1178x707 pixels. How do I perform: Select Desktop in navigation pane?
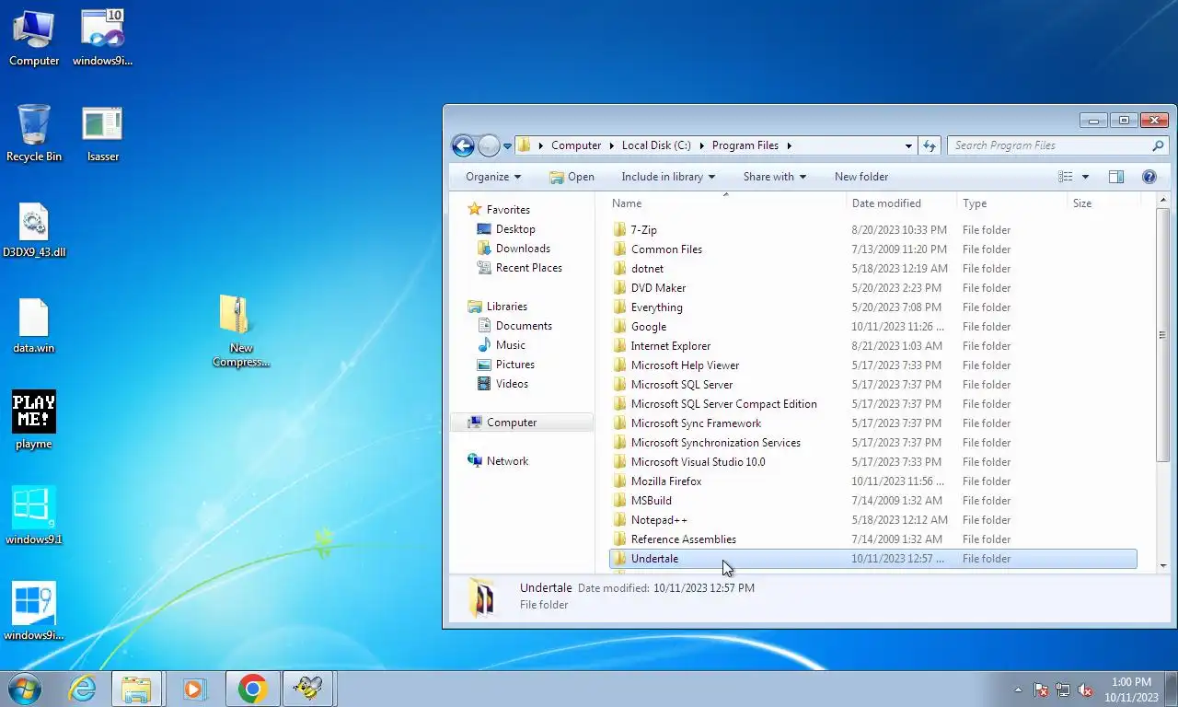coord(515,229)
